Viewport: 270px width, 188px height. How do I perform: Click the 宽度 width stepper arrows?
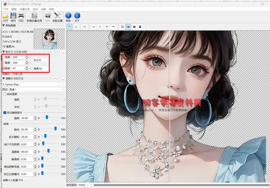coord(27,57)
